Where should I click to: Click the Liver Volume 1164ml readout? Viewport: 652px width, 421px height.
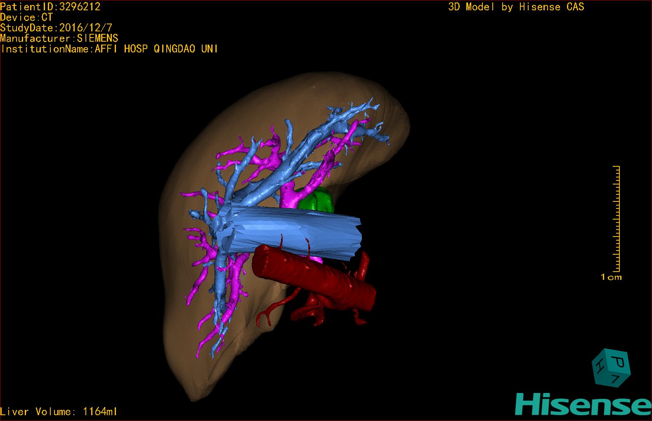point(59,412)
